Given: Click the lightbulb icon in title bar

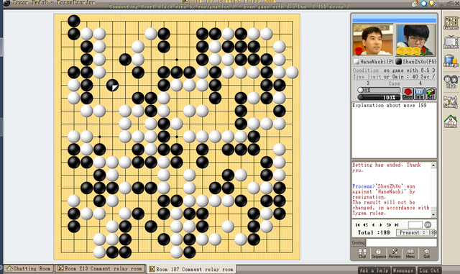Looking at the screenshot, I should point(433,3).
